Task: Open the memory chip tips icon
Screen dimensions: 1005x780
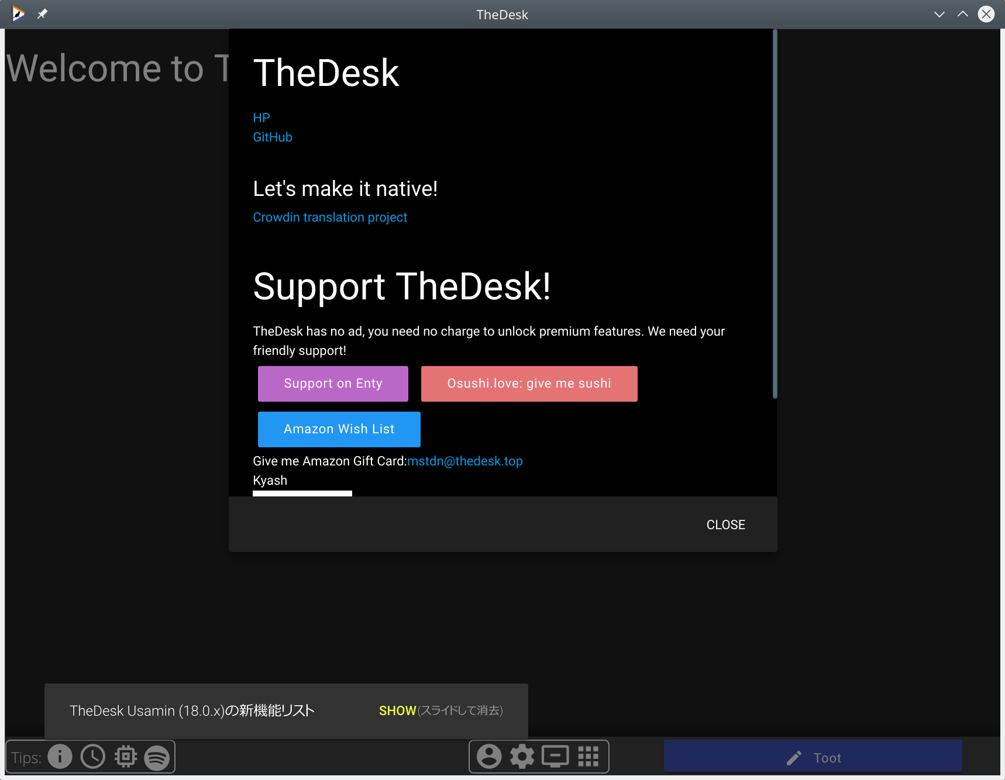Action: [x=126, y=757]
